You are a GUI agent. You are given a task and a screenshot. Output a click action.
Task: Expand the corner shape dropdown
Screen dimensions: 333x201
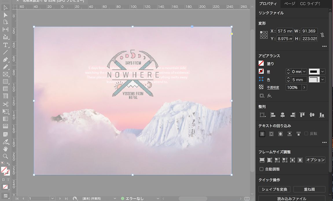point(323,80)
